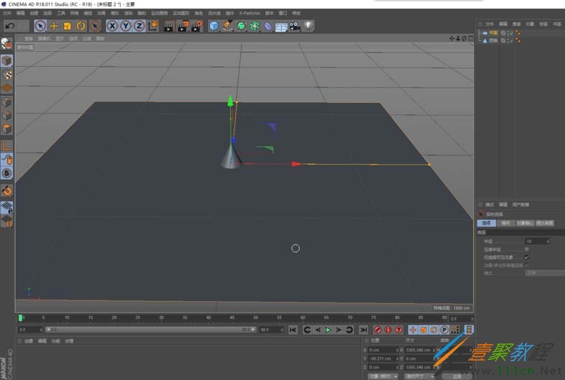This screenshot has height=380, width=565.
Task: Open the 对象 (相对) coordinate mode dropdown
Action: pos(383,376)
